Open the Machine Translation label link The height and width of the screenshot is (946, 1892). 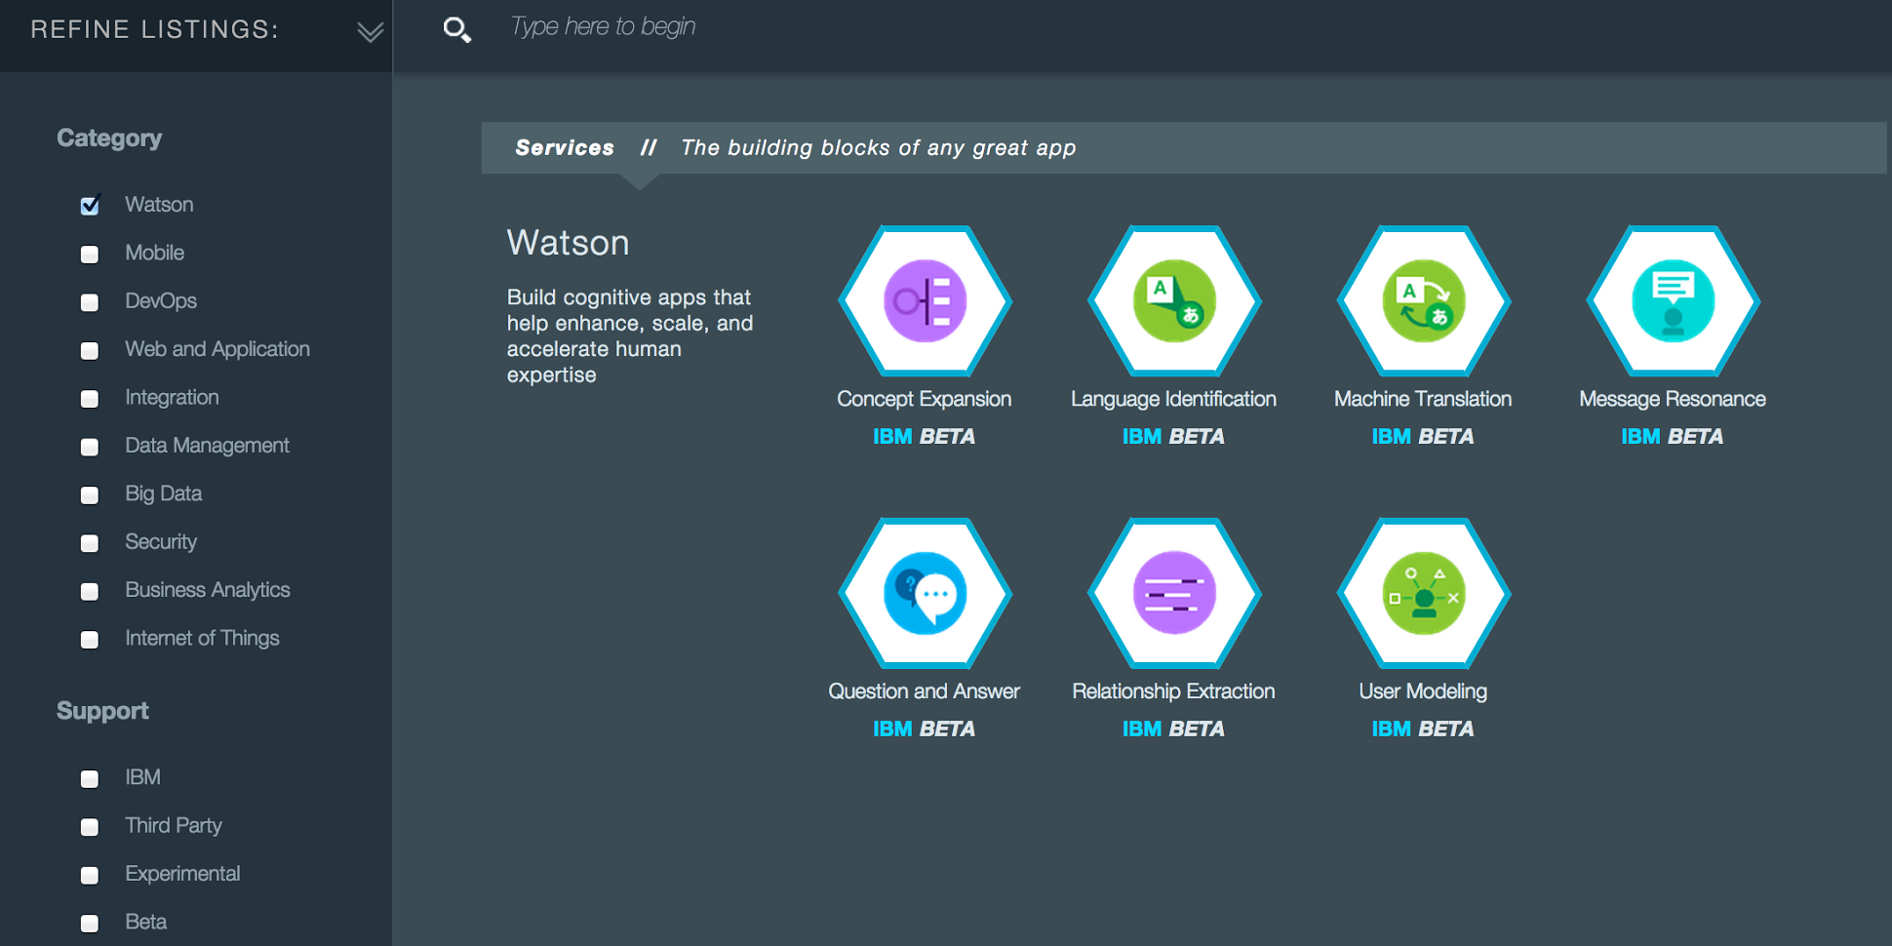tap(1424, 399)
